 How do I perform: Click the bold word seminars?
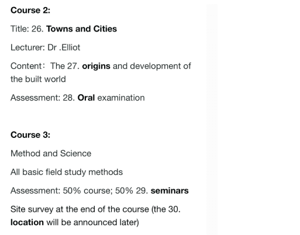[x=170, y=191]
